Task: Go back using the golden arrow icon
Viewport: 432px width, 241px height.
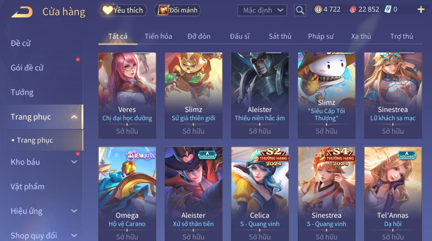Action: 22,12
